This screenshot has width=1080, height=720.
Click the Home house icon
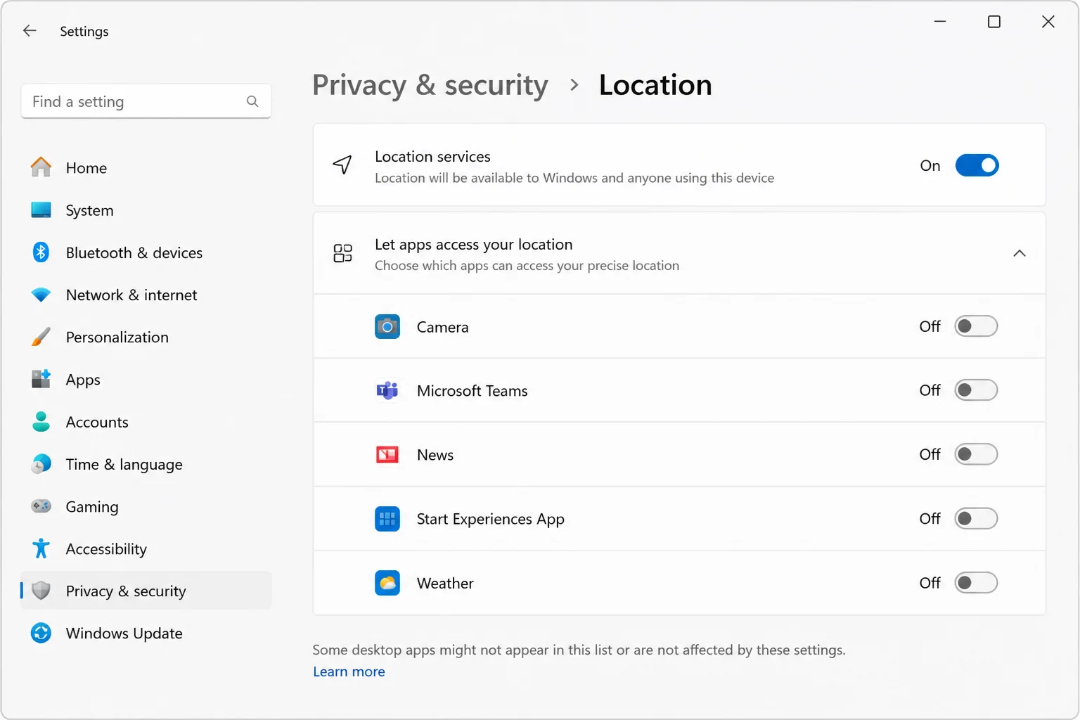41,167
